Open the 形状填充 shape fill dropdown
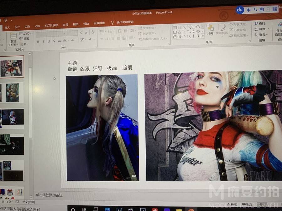The image size is (282, 211). [x=239, y=24]
